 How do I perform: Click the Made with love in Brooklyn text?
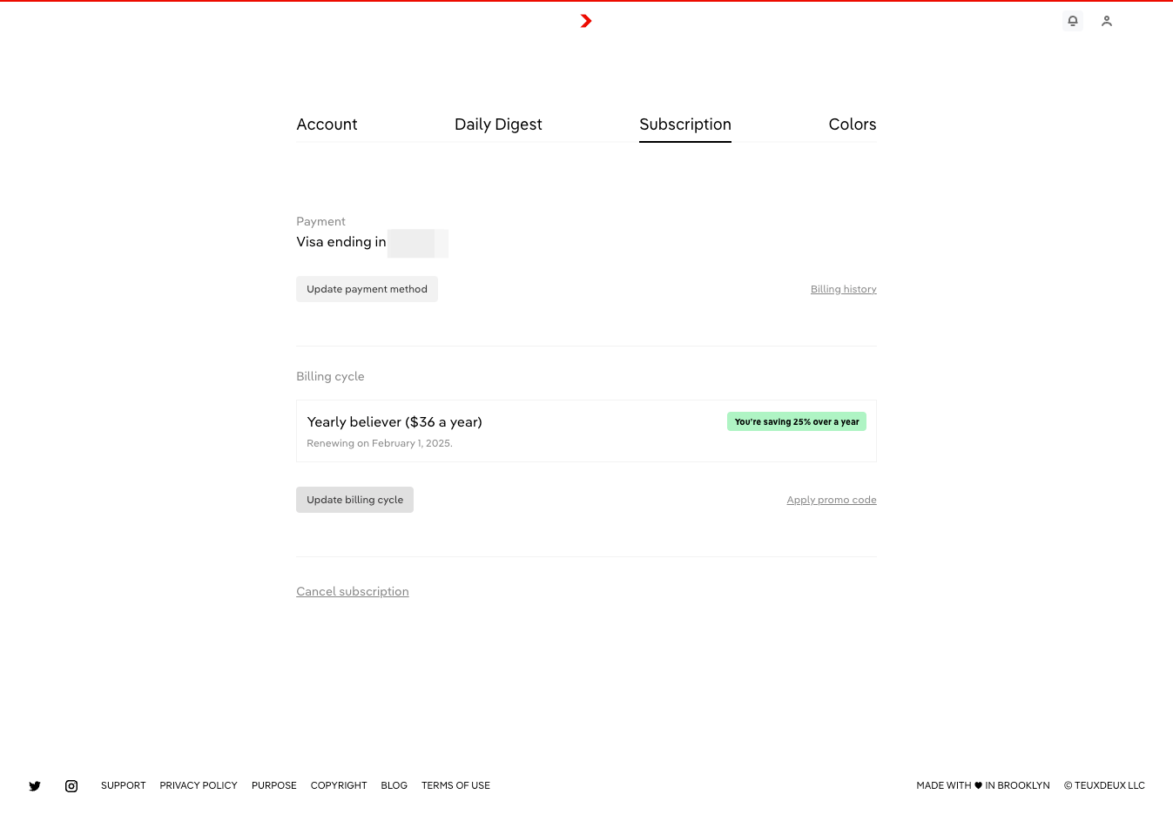click(x=983, y=785)
